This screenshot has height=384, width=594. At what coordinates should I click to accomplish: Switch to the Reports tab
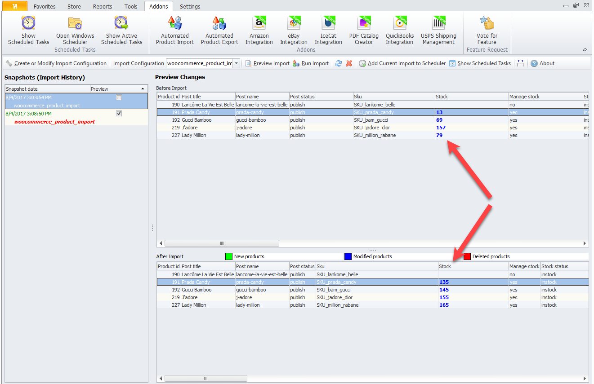(103, 6)
